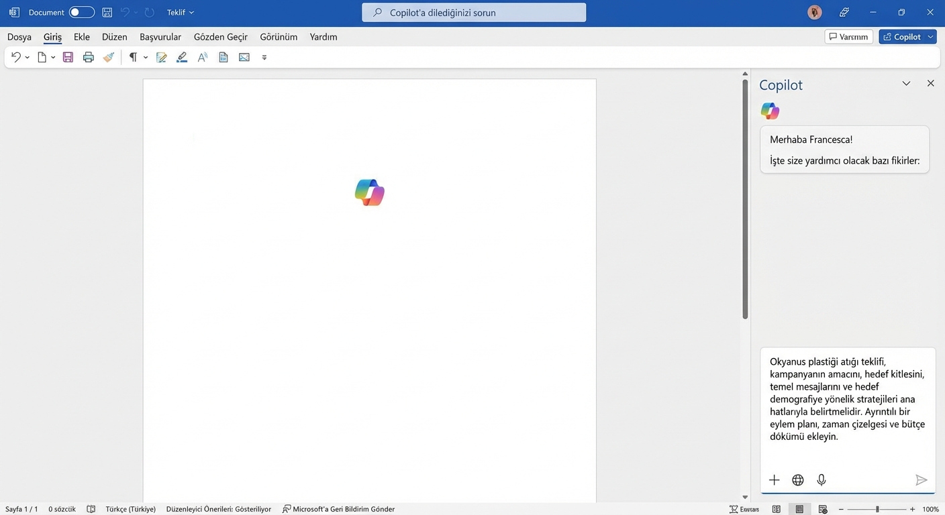Collapse the Copilot pane with the chevron

(x=906, y=84)
